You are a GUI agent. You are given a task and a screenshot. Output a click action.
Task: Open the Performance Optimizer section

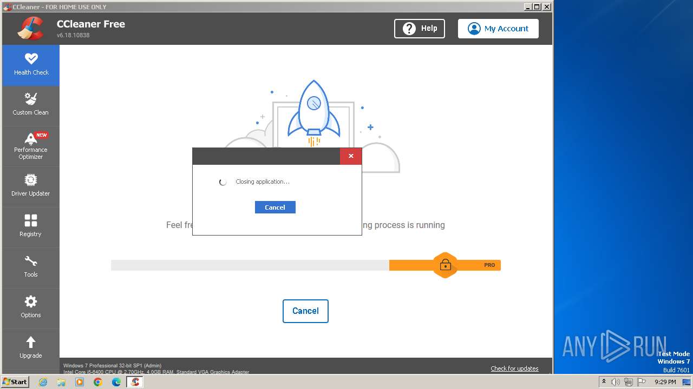pyautogui.click(x=31, y=146)
